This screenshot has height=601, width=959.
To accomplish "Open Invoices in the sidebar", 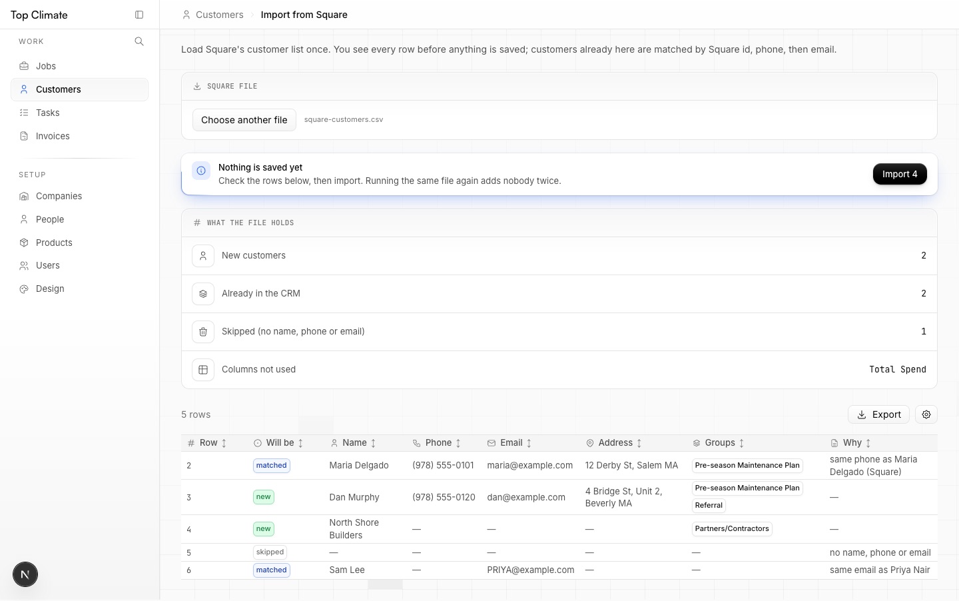I will [x=79, y=136].
